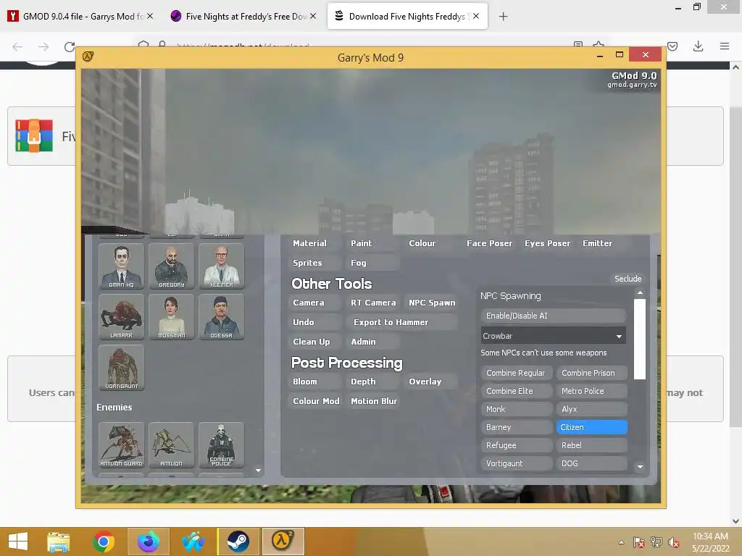This screenshot has width=742, height=556.
Task: Open File Explorer from taskbar
Action: tap(58, 542)
